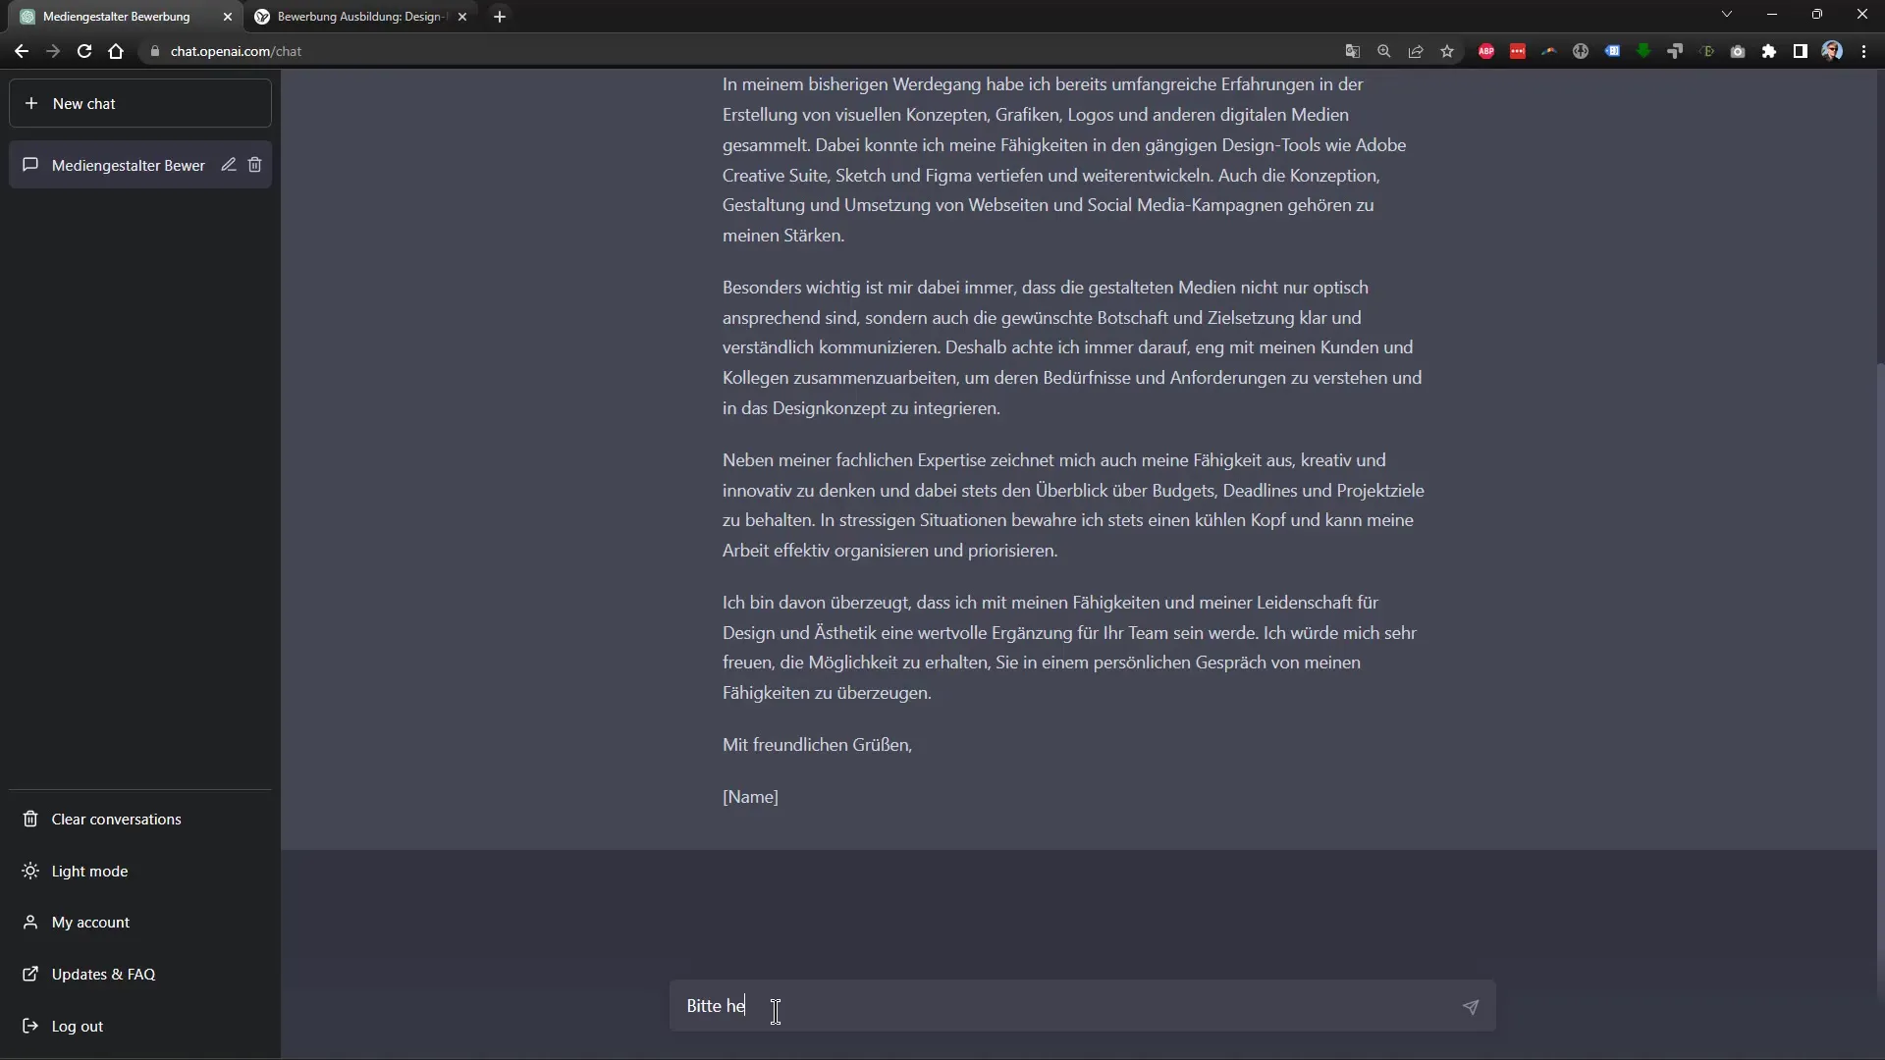The width and height of the screenshot is (1885, 1060).
Task: Click the delete conversation trash icon
Action: pyautogui.click(x=255, y=164)
